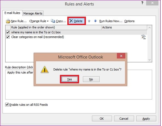Select the E-mail Rules tab
Screen dimensions: 162x126
coord(12,13)
